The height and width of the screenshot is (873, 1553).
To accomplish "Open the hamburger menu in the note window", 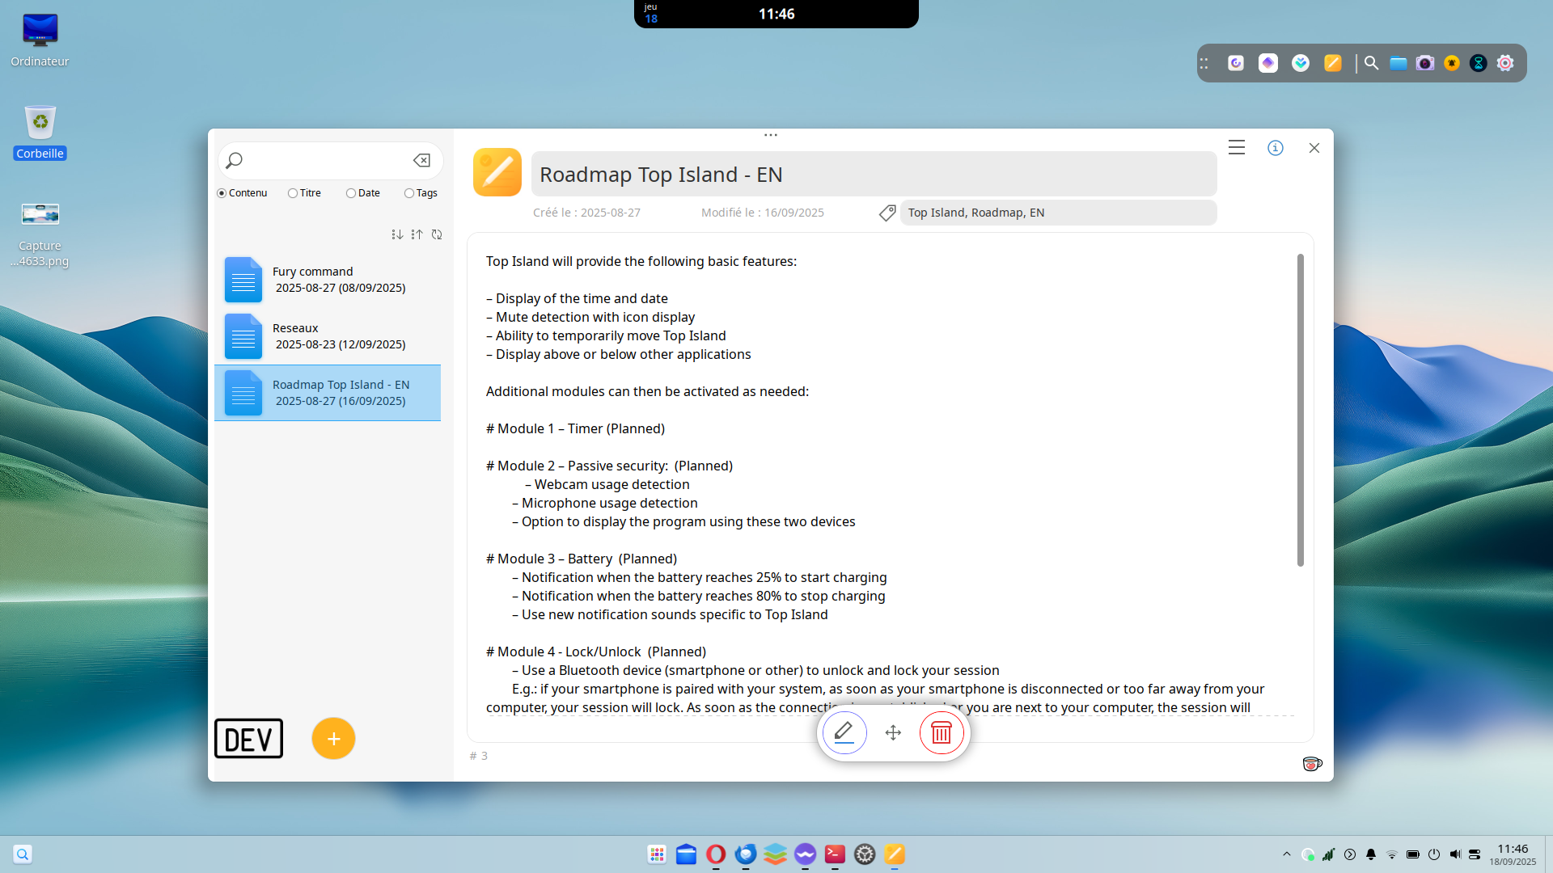I will tap(1236, 147).
